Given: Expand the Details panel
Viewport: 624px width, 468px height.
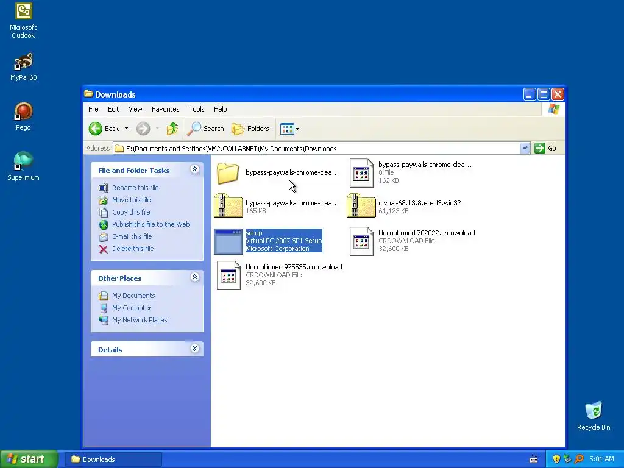Looking at the screenshot, I should click(194, 349).
